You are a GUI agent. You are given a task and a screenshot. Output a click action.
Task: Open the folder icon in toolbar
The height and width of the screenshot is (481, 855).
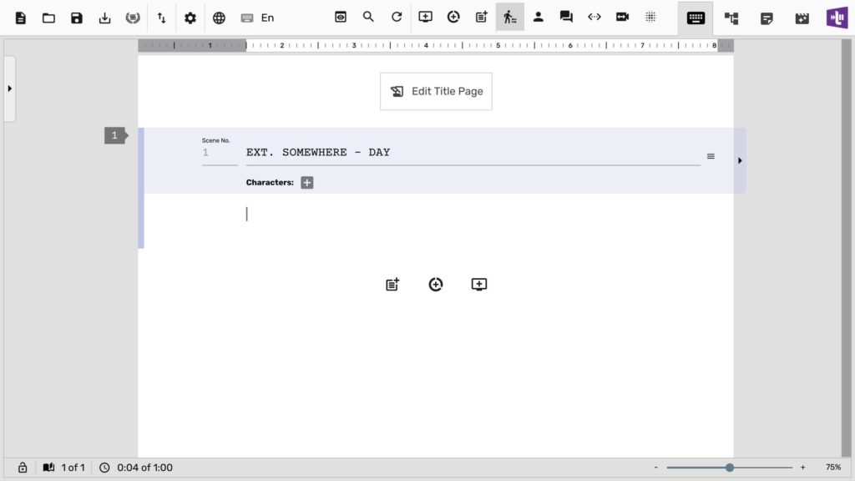(49, 18)
